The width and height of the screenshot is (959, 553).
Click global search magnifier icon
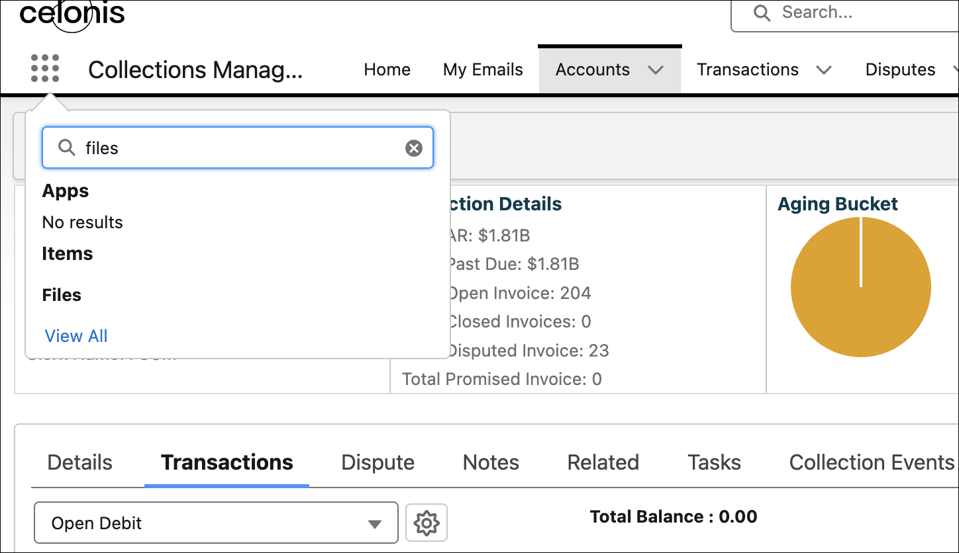(x=762, y=13)
